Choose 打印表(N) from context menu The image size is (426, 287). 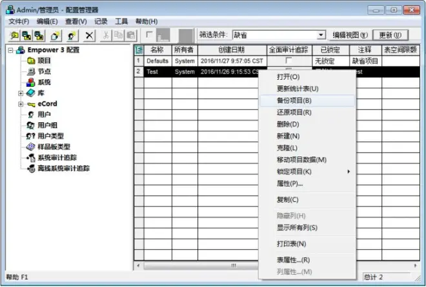[307, 244]
